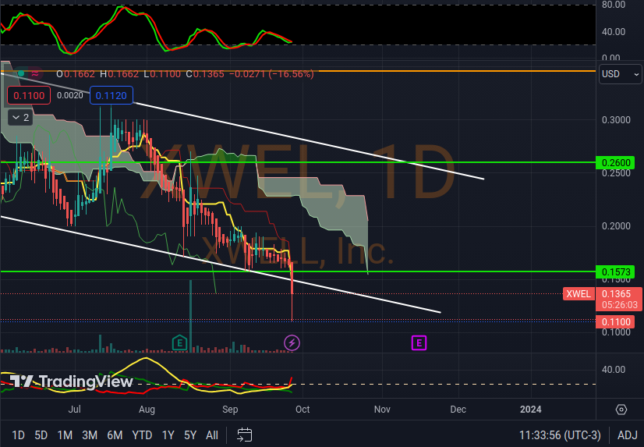This screenshot has height=447, width=644.
Task: Toggle ADJ adjusted data
Action: coord(627,435)
